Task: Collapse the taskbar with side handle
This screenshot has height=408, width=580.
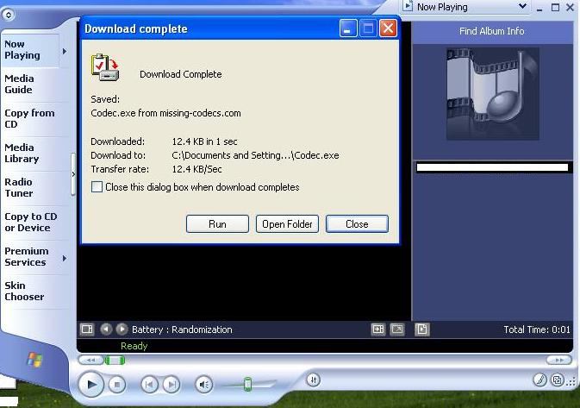Action: pos(73,174)
